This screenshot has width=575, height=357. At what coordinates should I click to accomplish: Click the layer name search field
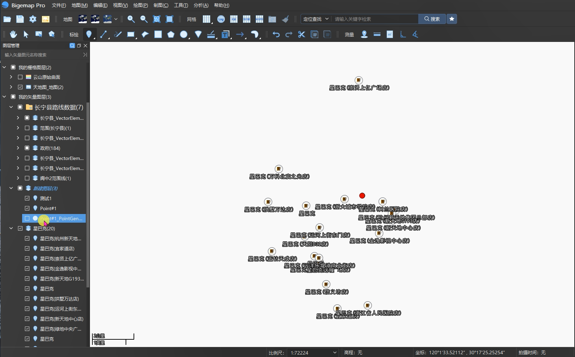coord(42,55)
